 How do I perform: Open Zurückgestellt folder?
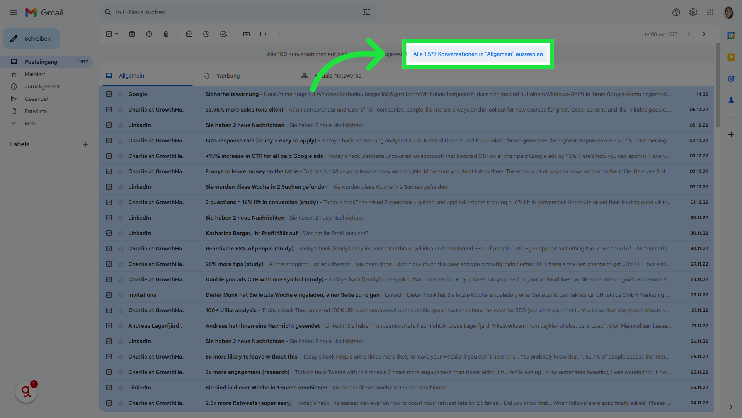tap(46, 86)
